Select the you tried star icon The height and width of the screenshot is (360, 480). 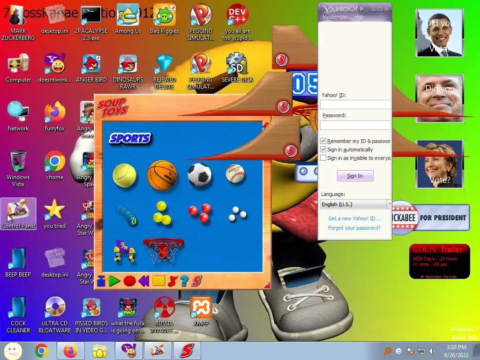tap(54, 214)
